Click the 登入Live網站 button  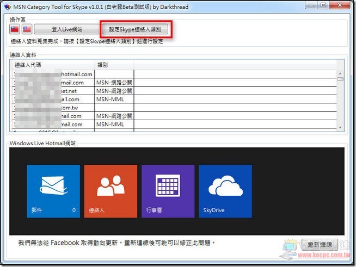67,29
